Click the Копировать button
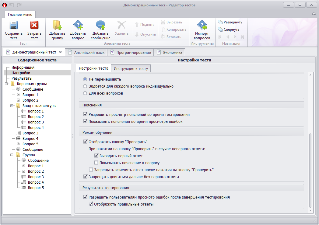 (174, 29)
